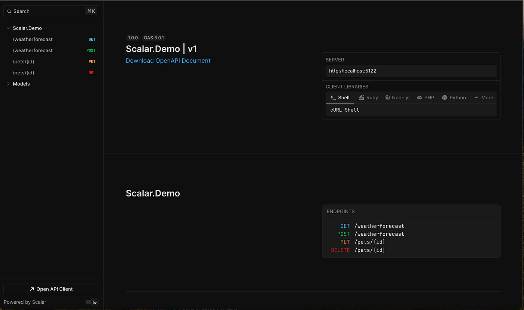Screen dimensions: 524x310
Task: Click the PHP logo icon
Action: [420, 97]
